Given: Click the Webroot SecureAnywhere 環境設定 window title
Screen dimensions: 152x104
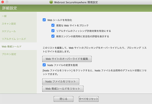Looking at the screenshot, I should (x=76, y=2).
